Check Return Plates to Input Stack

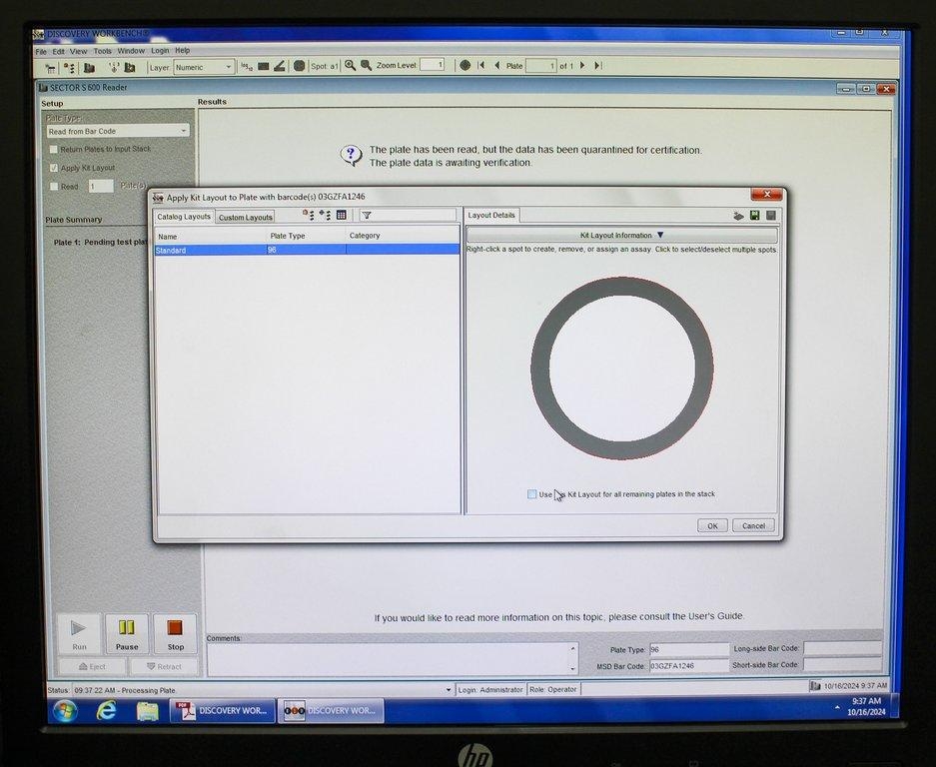pyautogui.click(x=54, y=150)
